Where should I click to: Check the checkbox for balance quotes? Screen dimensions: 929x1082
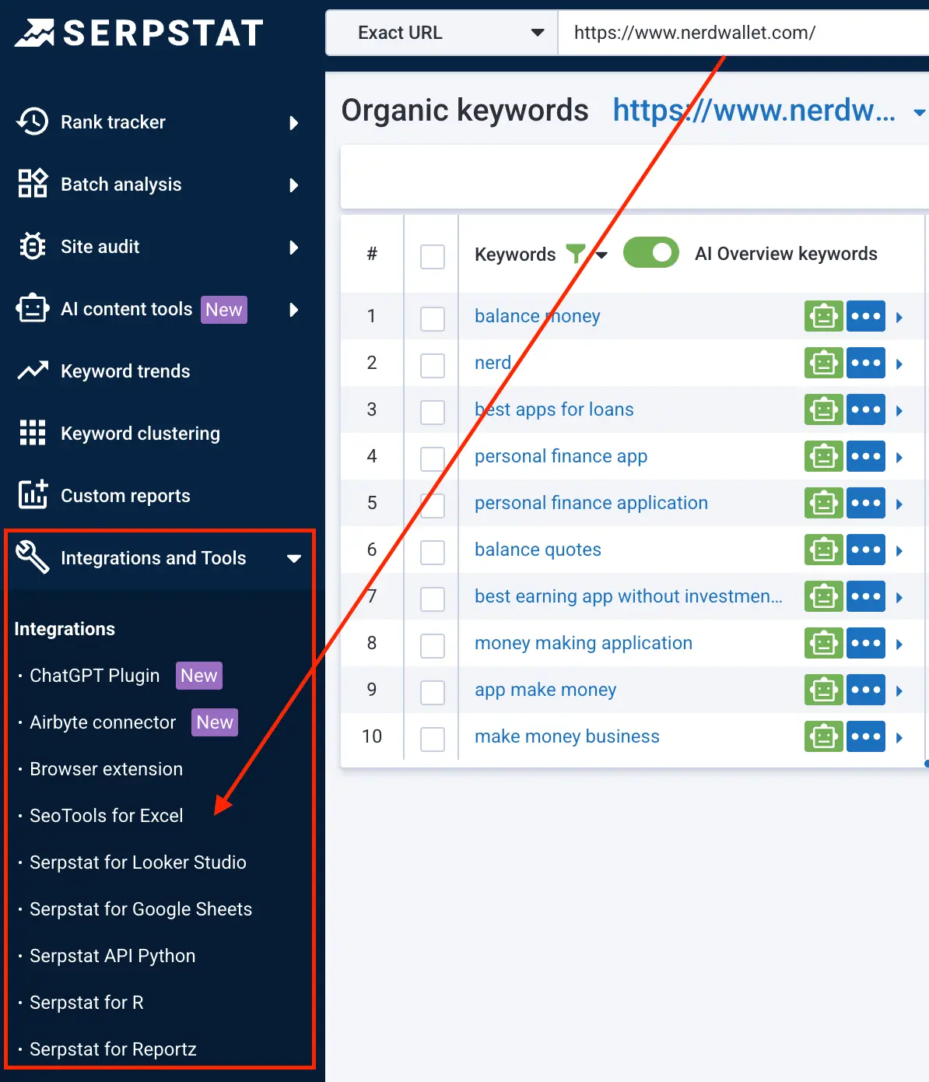click(433, 552)
